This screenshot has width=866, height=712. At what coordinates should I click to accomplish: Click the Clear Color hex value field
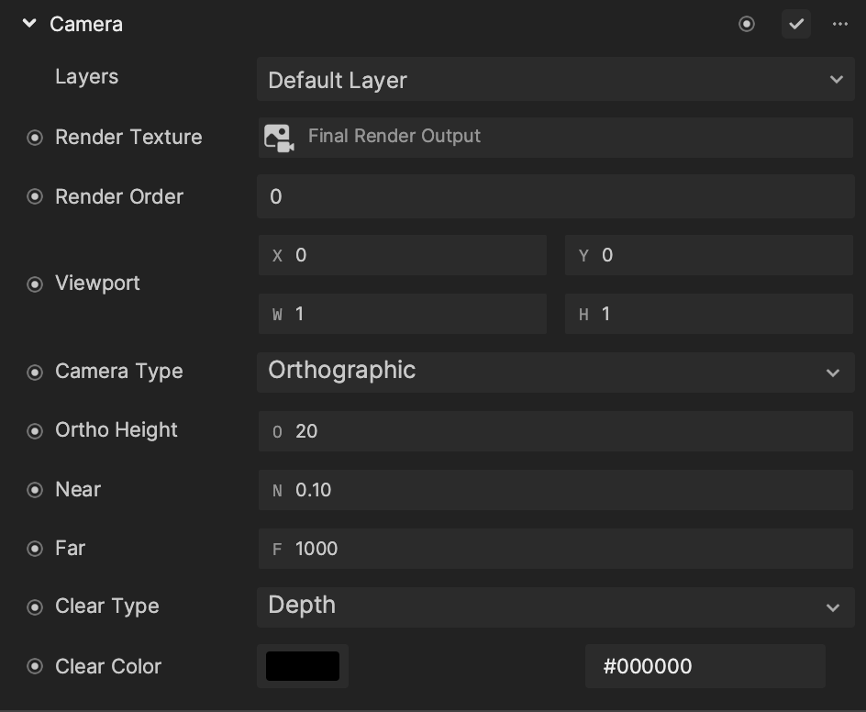[705, 666]
